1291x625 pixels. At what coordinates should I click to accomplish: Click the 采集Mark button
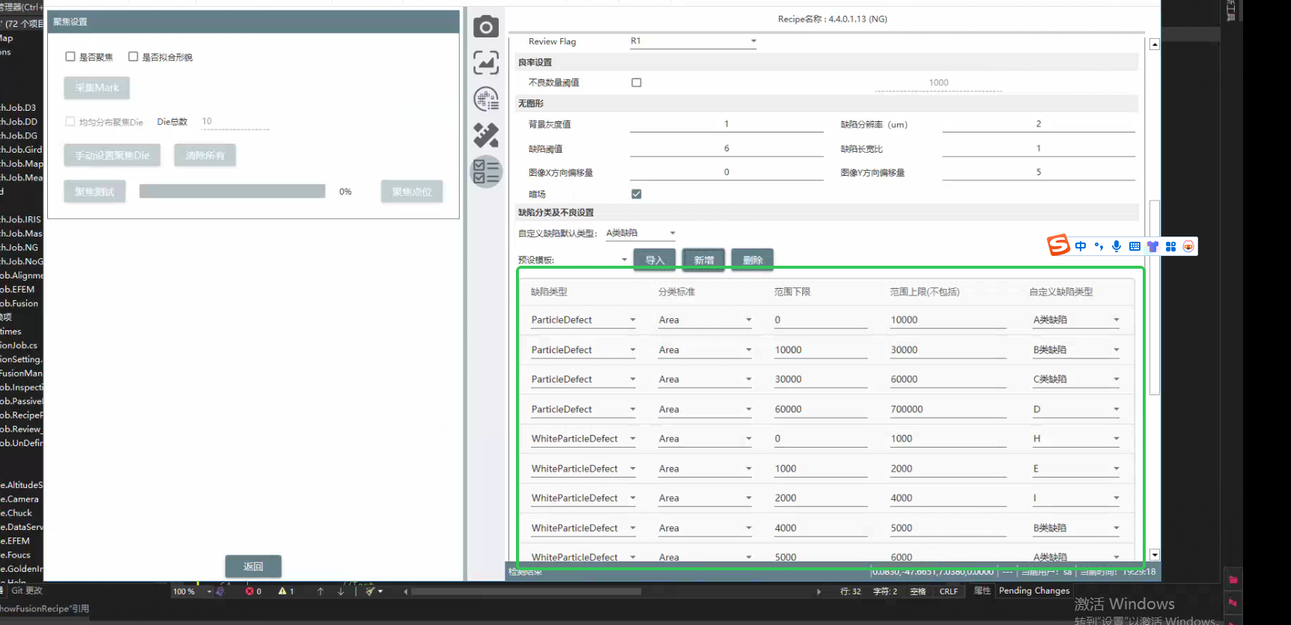(x=97, y=88)
